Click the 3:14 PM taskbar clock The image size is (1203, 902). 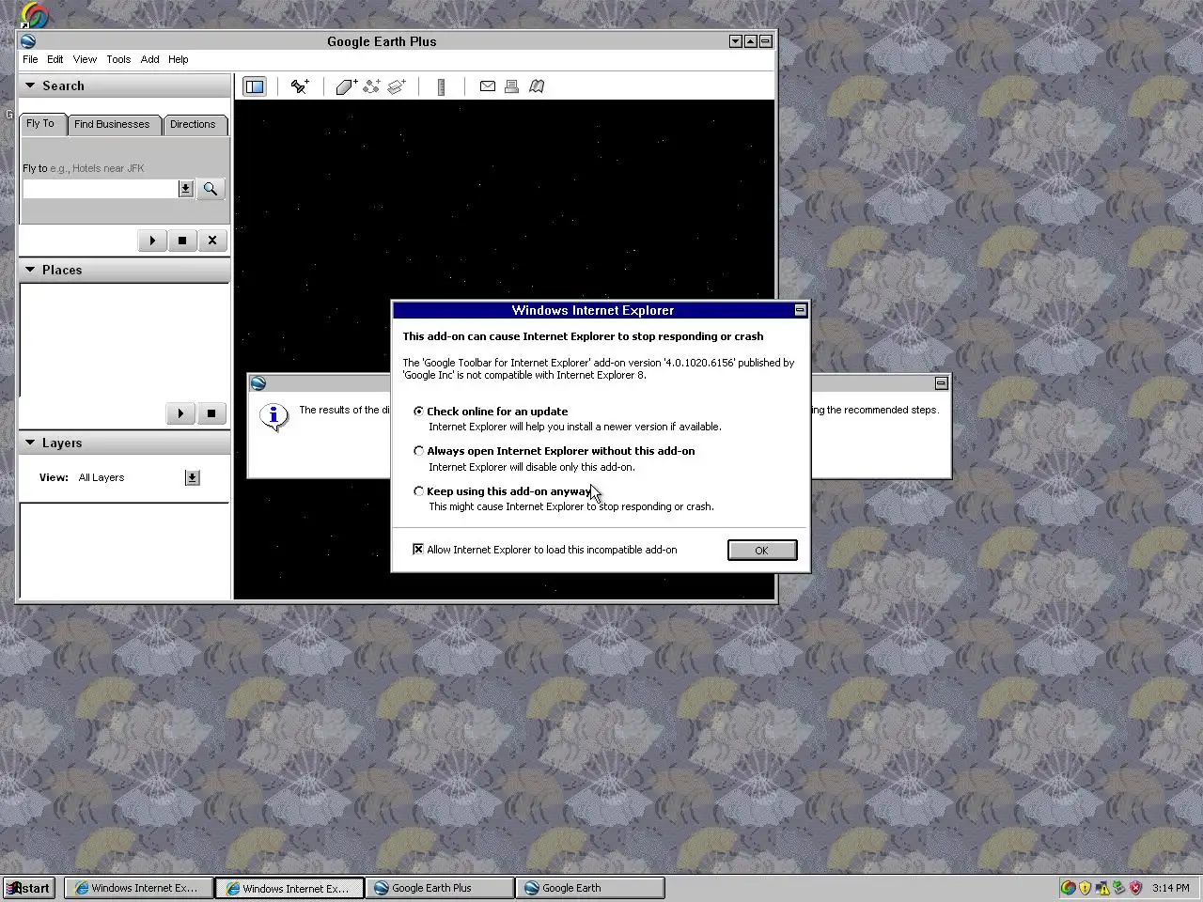pyautogui.click(x=1170, y=888)
